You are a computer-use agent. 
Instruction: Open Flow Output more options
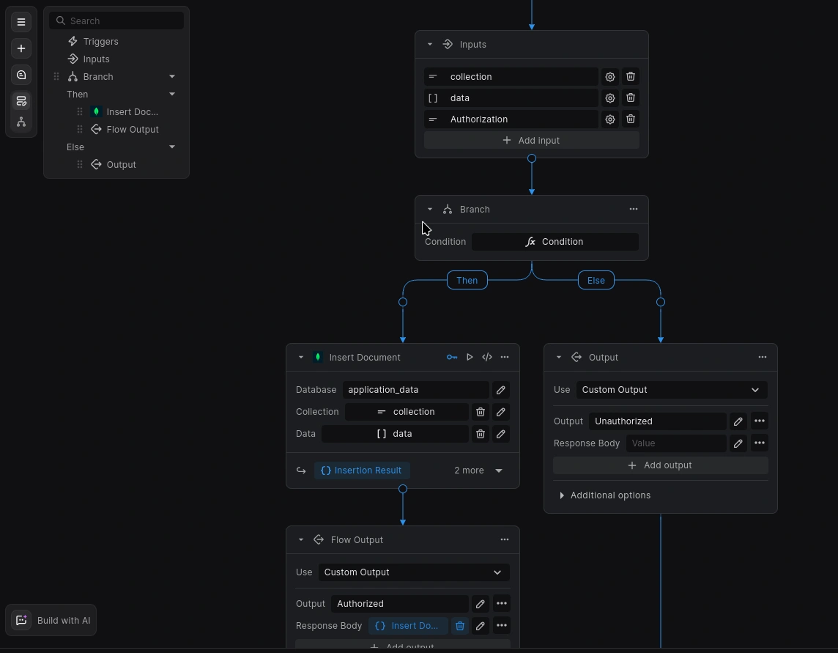click(x=505, y=539)
